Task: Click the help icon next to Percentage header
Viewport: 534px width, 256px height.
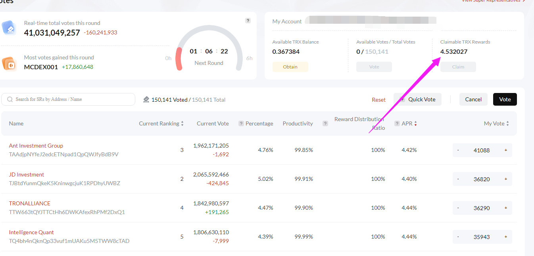Action: [x=241, y=123]
